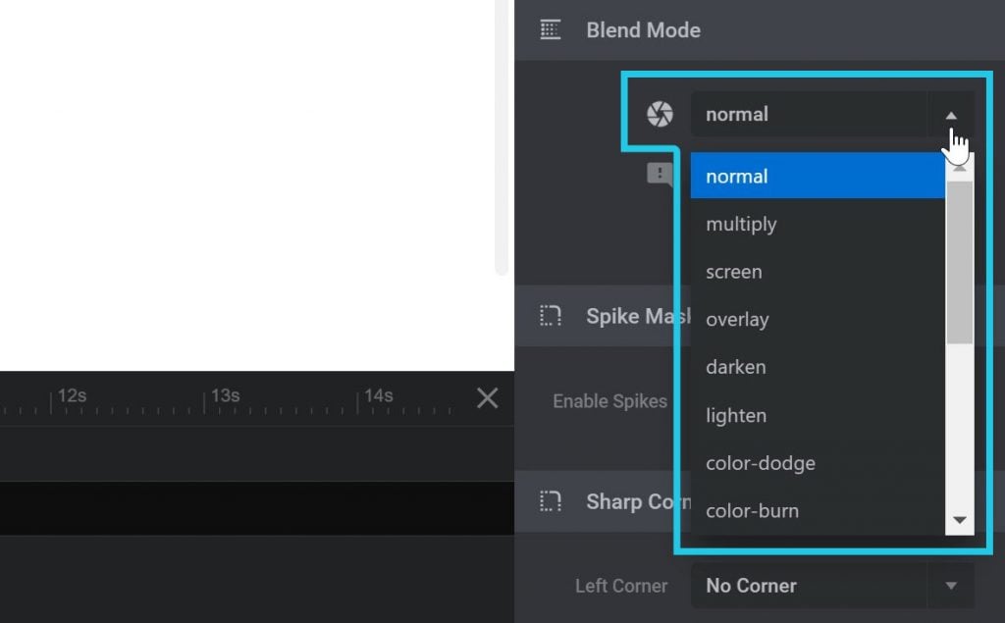Click the Blend Mode section filmstrip icon
This screenshot has width=1005, height=623.
point(550,29)
